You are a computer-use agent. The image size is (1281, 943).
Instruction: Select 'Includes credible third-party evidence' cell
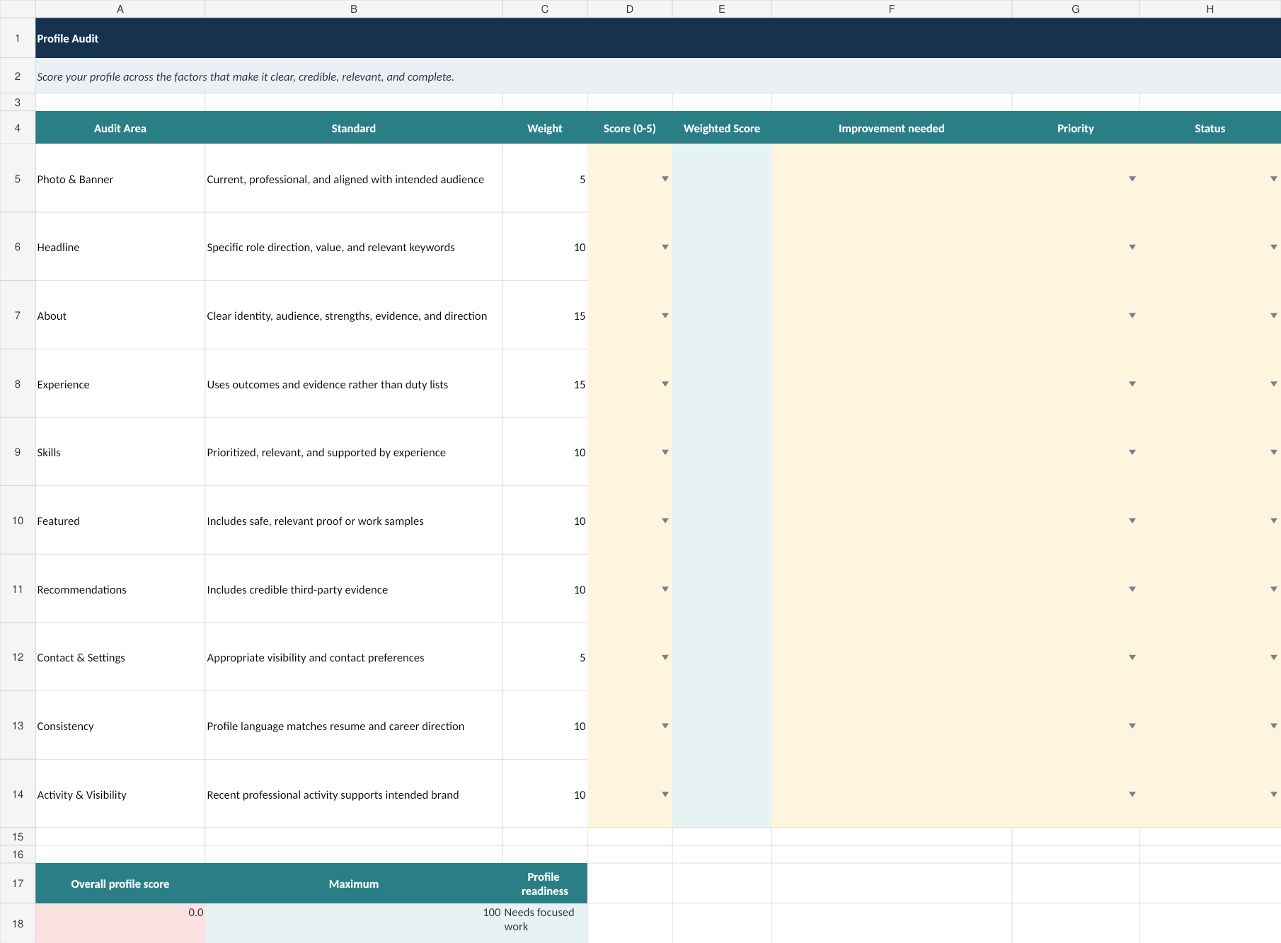pyautogui.click(x=354, y=589)
